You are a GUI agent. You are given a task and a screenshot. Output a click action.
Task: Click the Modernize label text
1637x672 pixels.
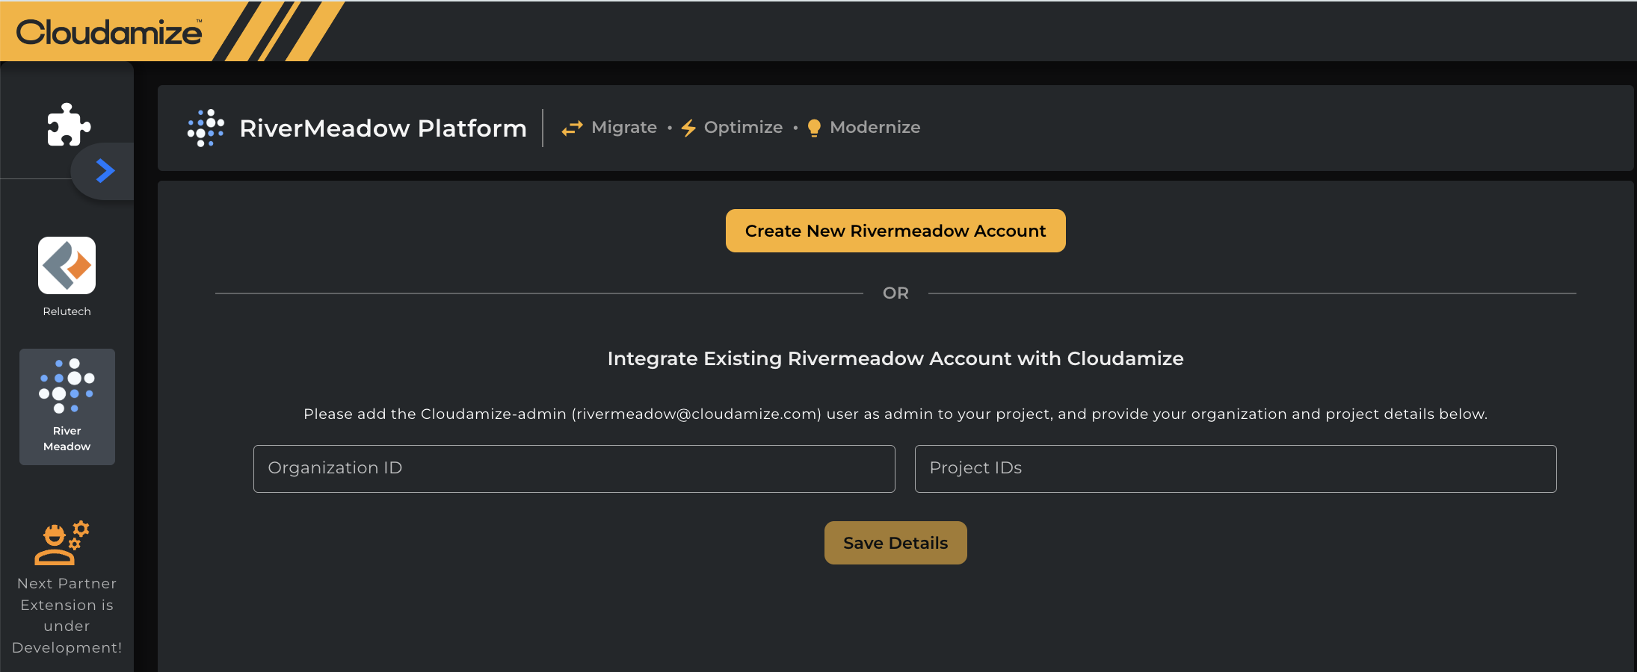click(875, 128)
